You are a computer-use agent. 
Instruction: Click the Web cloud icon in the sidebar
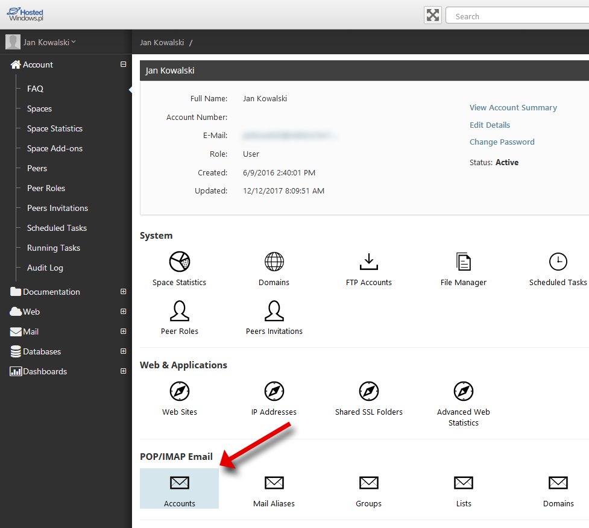[x=16, y=312]
